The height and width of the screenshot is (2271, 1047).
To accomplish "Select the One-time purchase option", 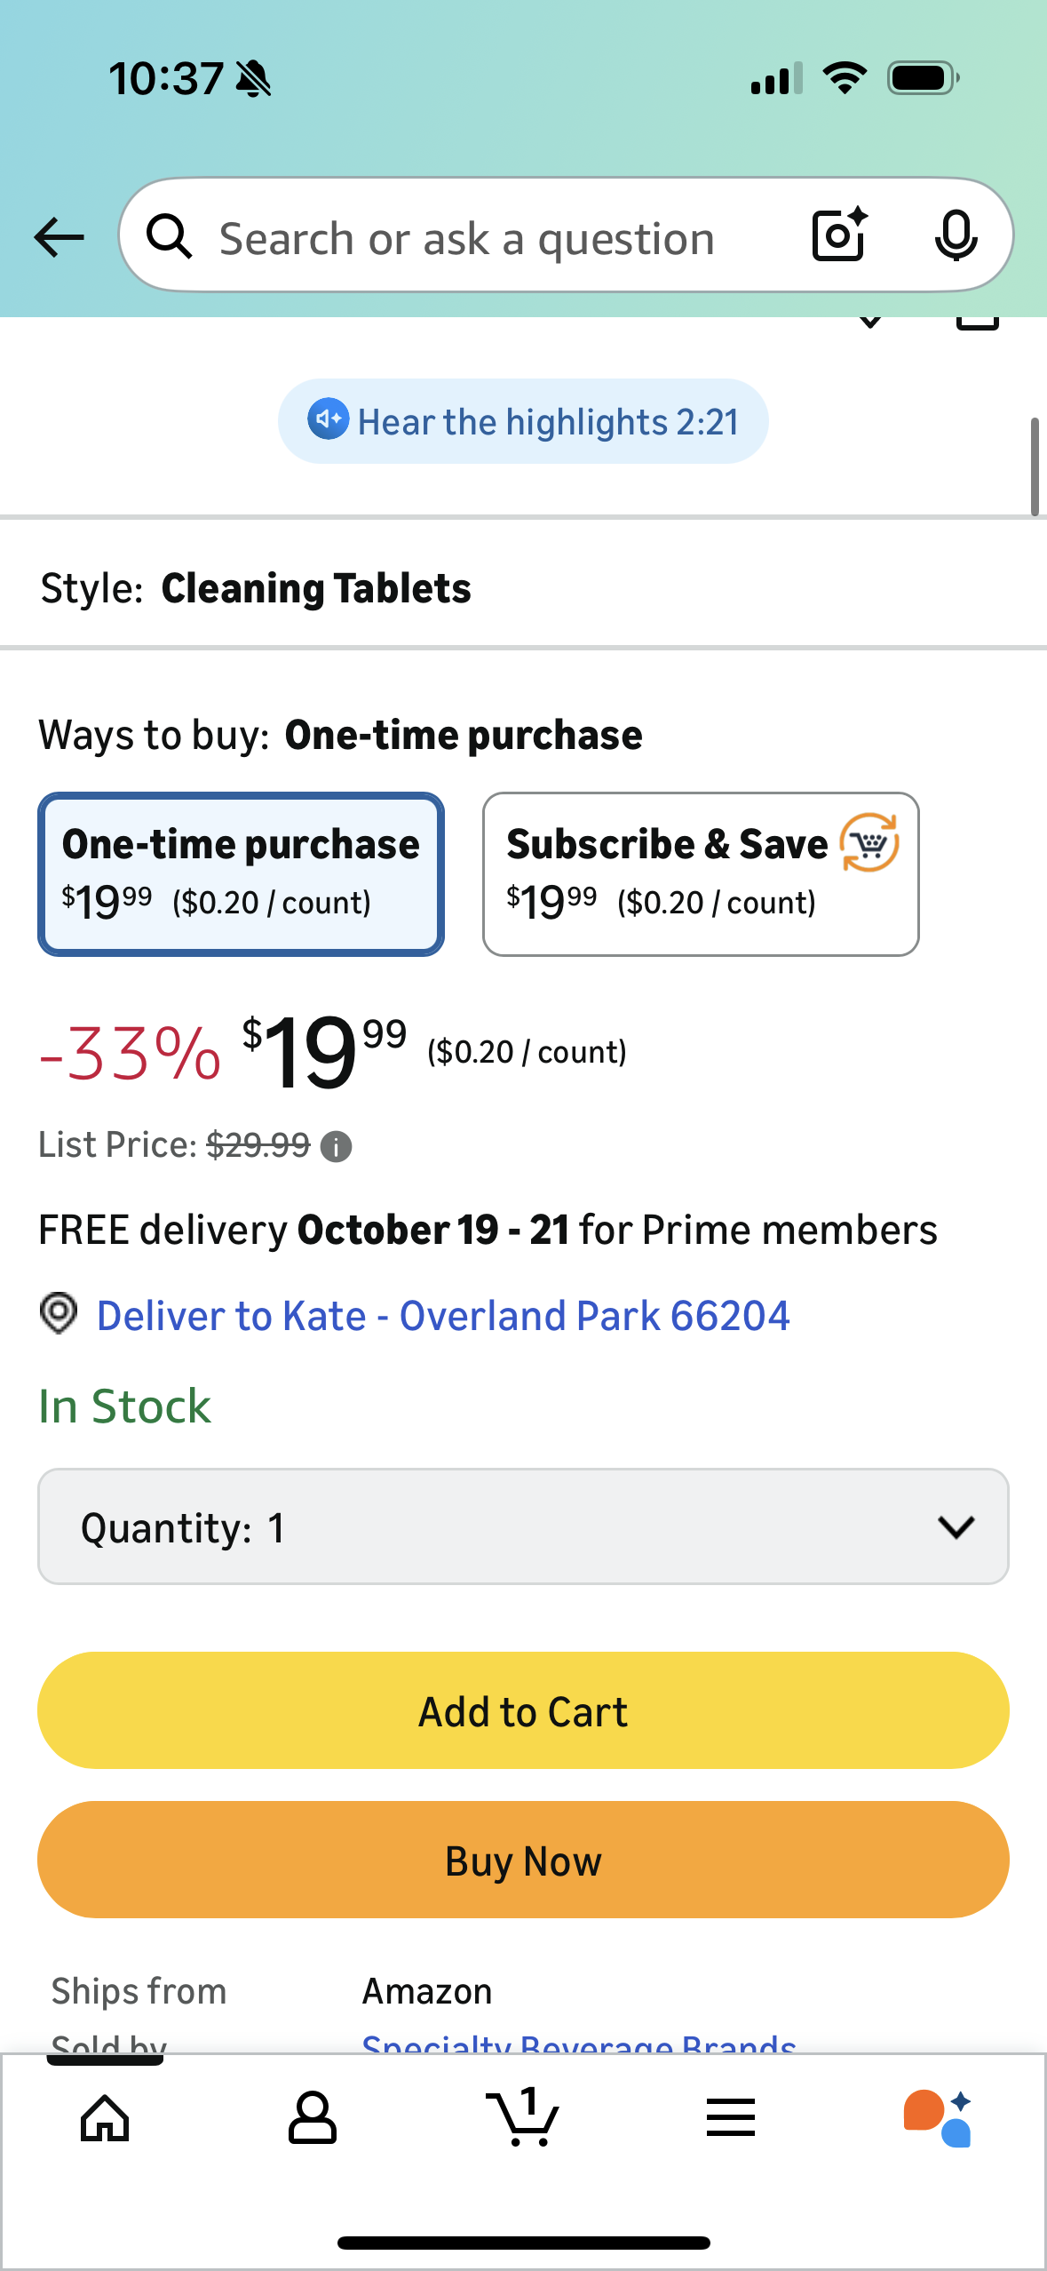I will (241, 874).
